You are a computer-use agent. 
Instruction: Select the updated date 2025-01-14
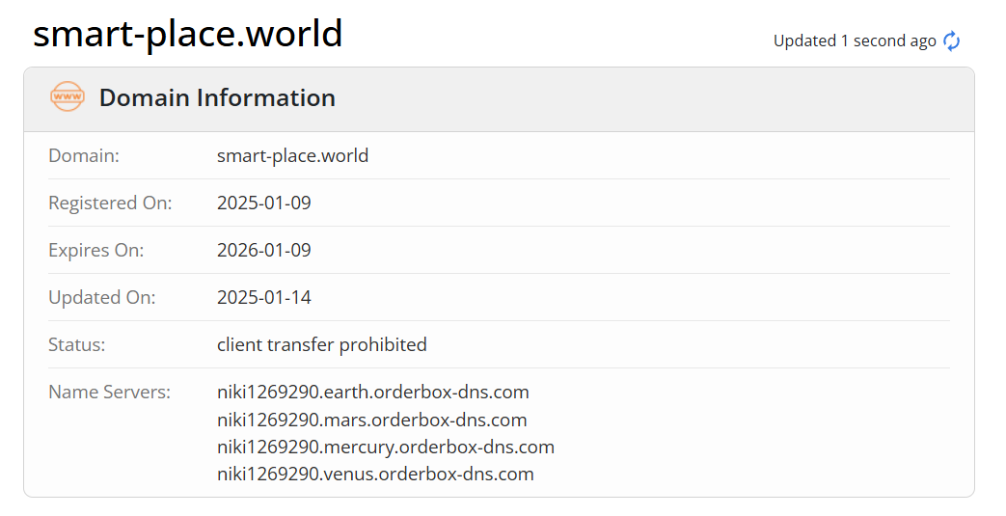click(263, 298)
